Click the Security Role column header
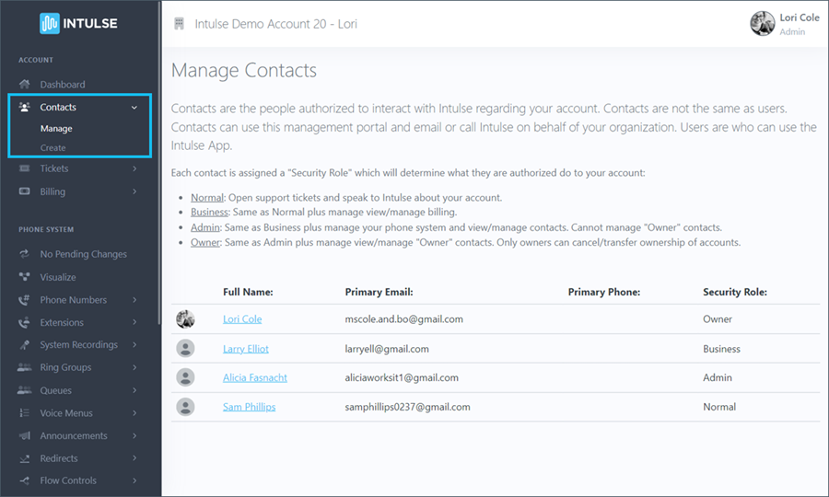Viewport: 829px width, 497px height. tap(734, 292)
